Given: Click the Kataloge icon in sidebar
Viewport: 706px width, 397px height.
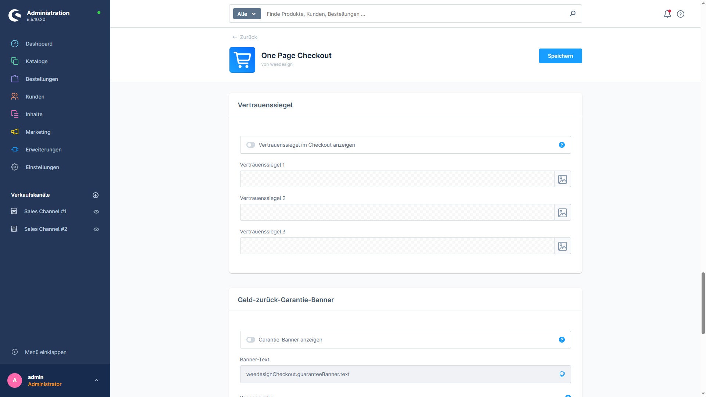Looking at the screenshot, I should pos(15,61).
